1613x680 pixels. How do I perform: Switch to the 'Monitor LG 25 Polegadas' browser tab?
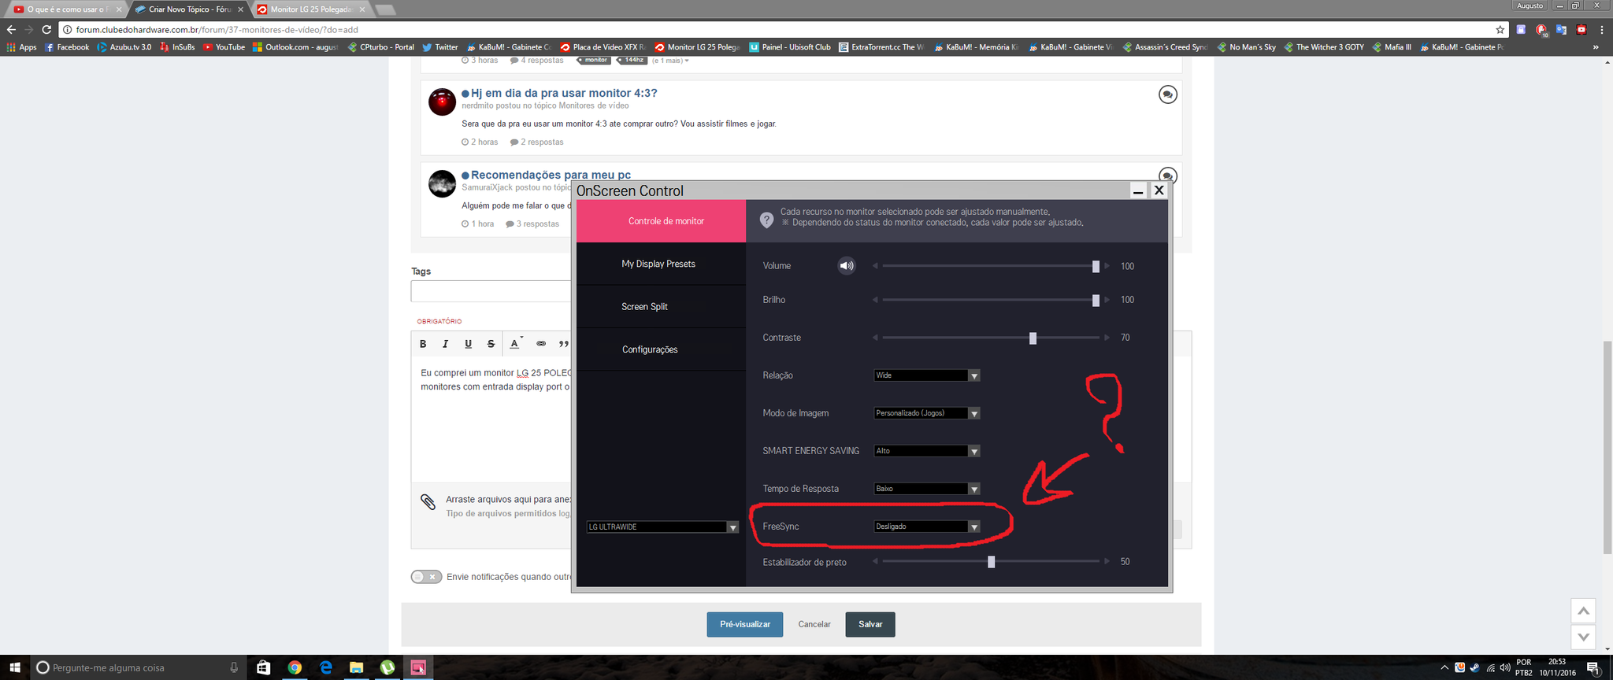coord(311,9)
